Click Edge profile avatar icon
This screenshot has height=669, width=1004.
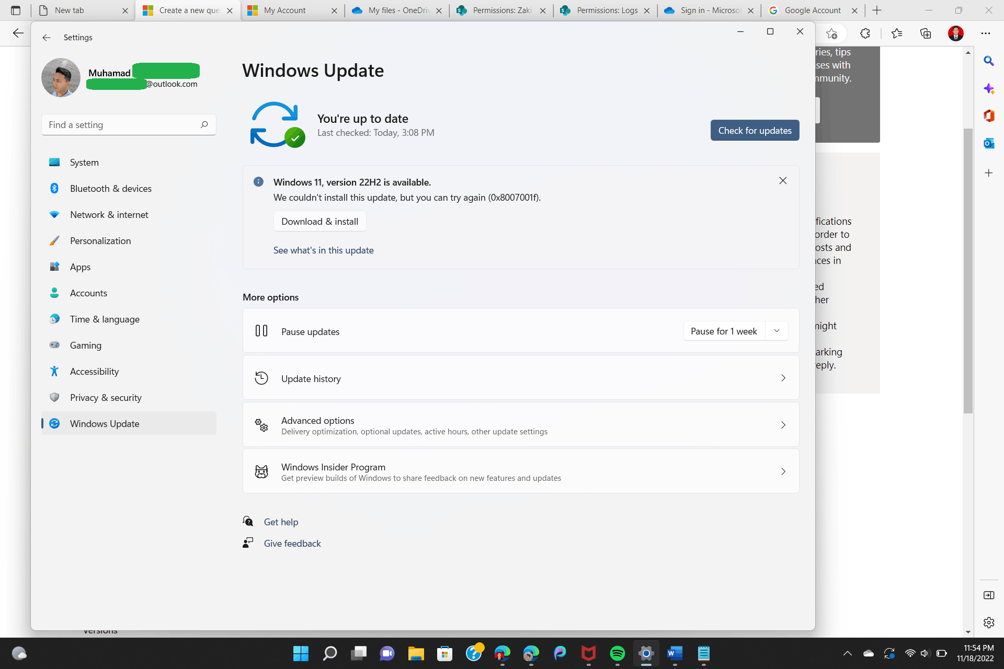pos(955,33)
